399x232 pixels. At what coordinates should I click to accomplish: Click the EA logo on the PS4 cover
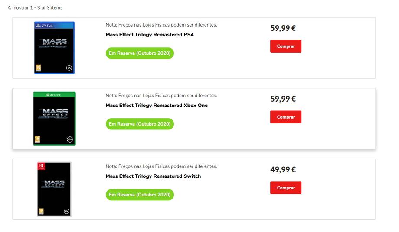(x=69, y=68)
